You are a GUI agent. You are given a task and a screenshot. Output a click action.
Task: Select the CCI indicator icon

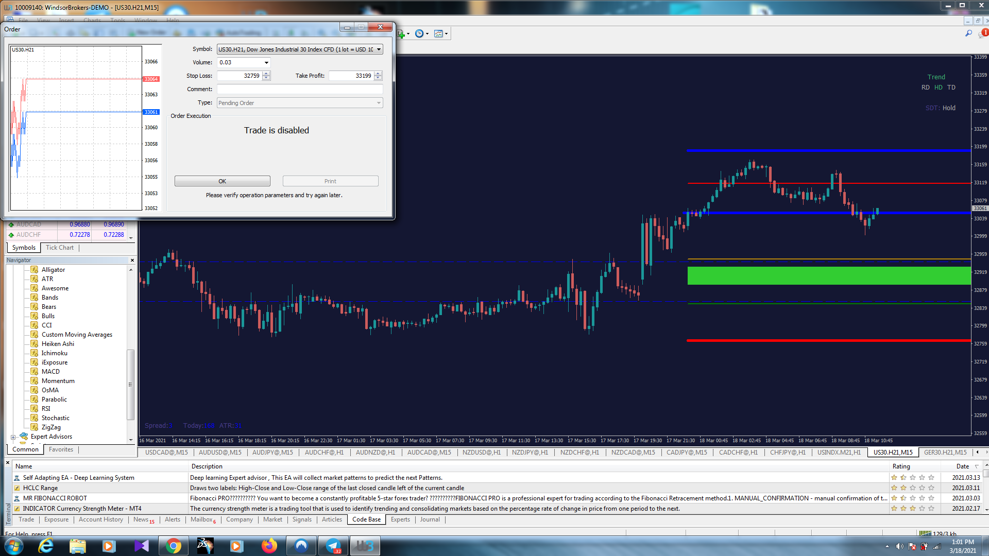click(35, 325)
